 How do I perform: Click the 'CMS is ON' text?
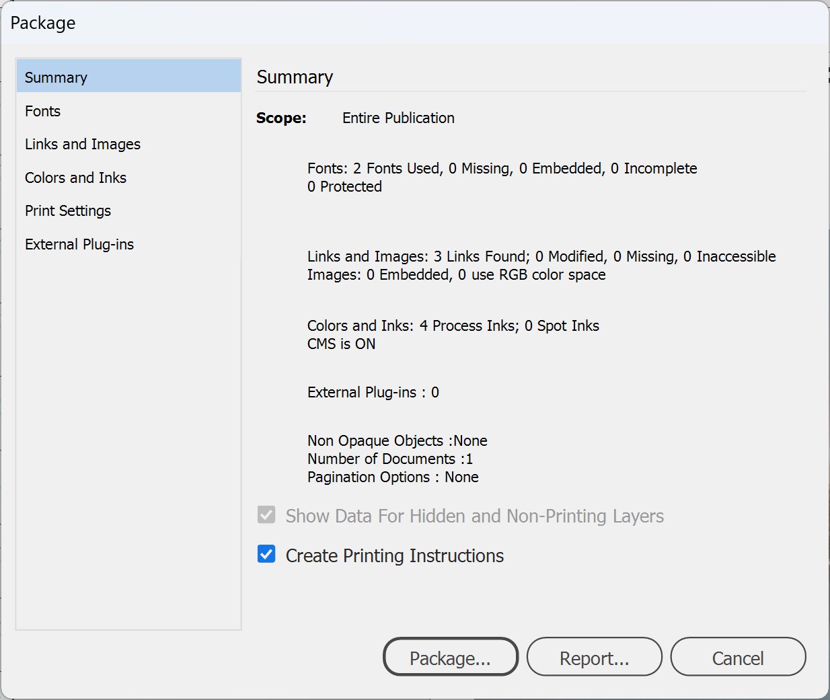[341, 344]
